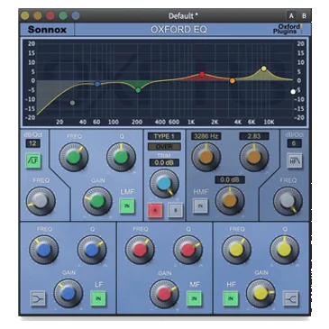Click the yellow circle in title bar
This screenshot has width=329, height=329.
(25, 15)
